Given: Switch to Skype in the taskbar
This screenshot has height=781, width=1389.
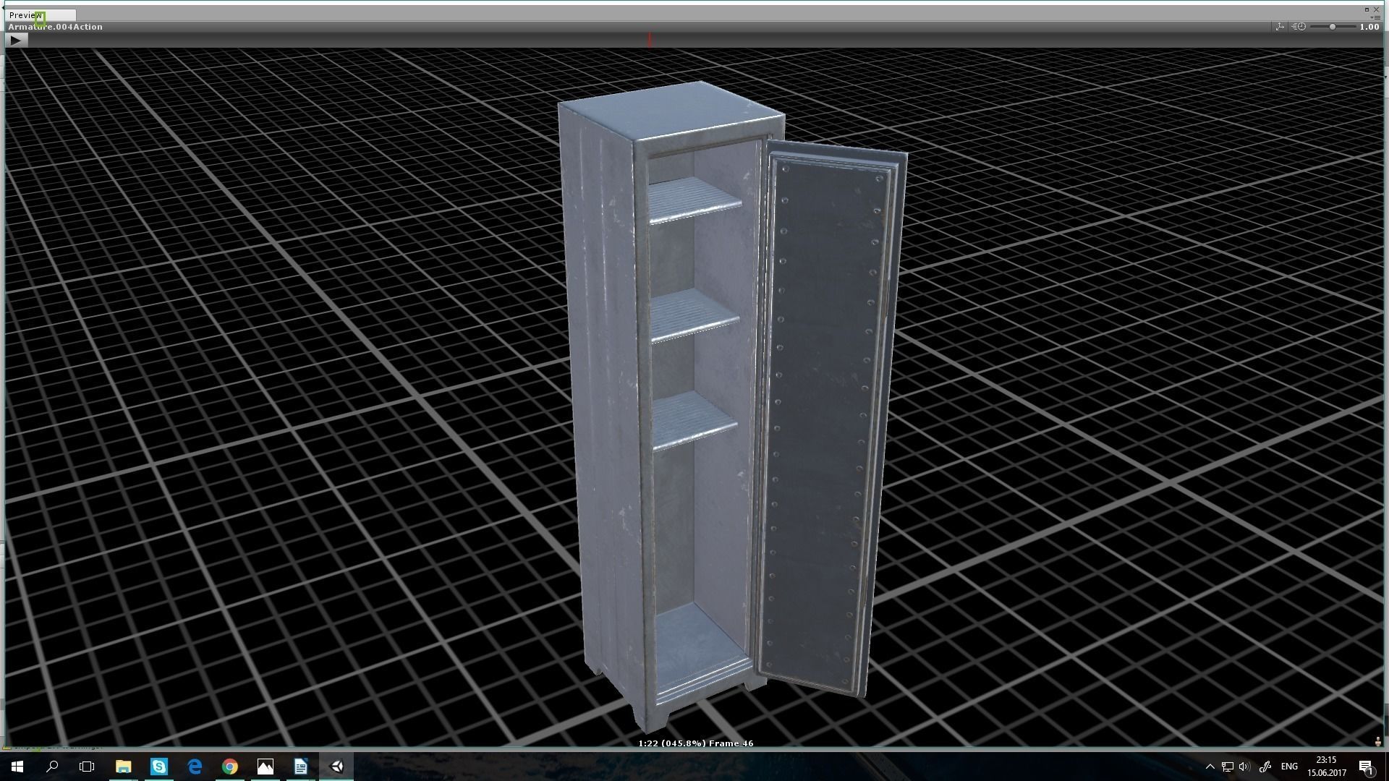Looking at the screenshot, I should [158, 767].
